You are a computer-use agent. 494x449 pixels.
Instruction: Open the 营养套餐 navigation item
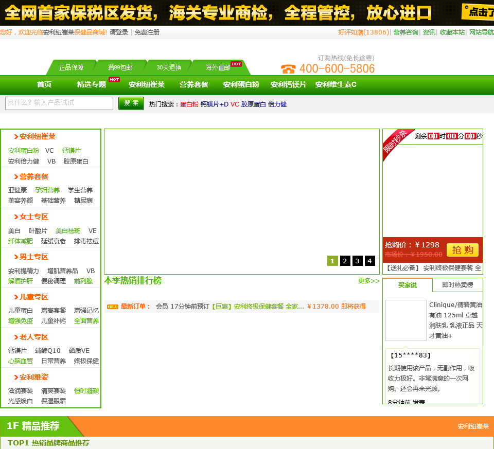(x=194, y=84)
